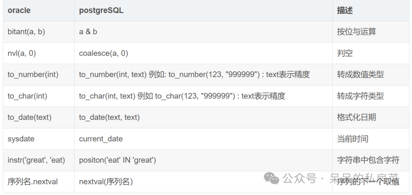The width and height of the screenshot is (412, 195).
Task: Select the "to_char(int)" oracle cell
Action: [x=27, y=96]
